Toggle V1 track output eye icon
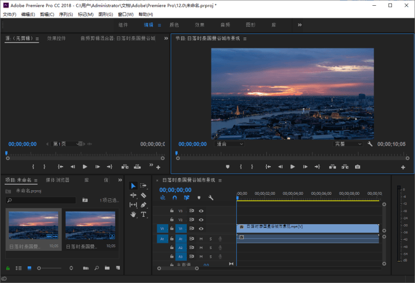The image size is (415, 283). [x=201, y=229]
